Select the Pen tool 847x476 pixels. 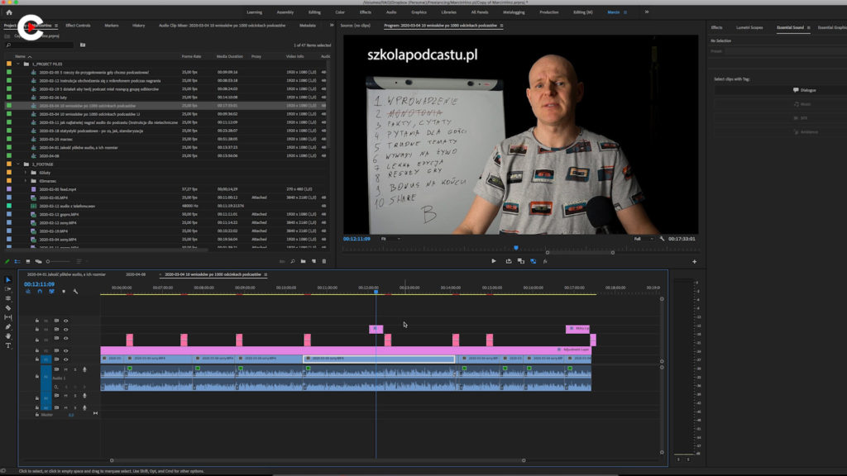8,326
